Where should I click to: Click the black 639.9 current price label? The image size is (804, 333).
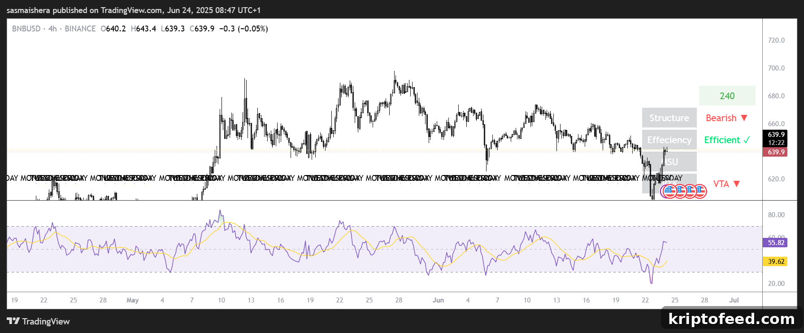pos(776,135)
